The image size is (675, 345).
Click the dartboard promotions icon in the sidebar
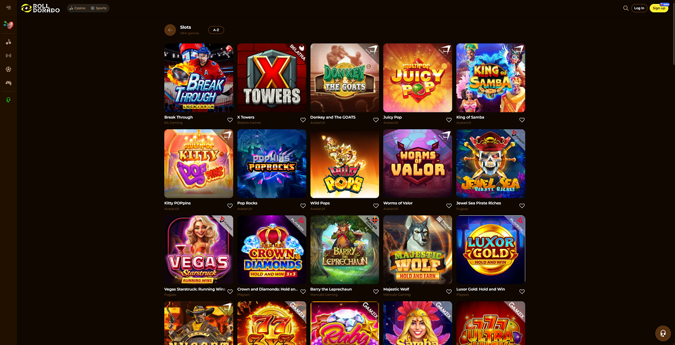point(8,25)
